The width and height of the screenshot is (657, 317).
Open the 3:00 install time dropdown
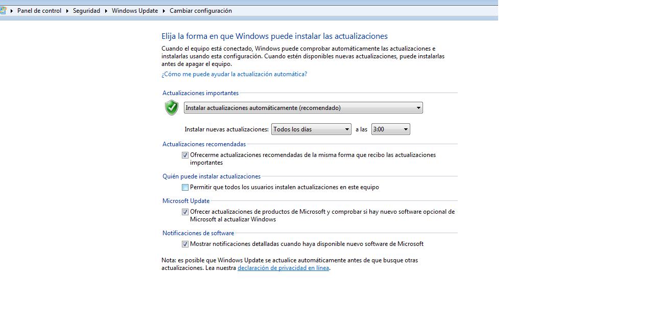(x=391, y=129)
